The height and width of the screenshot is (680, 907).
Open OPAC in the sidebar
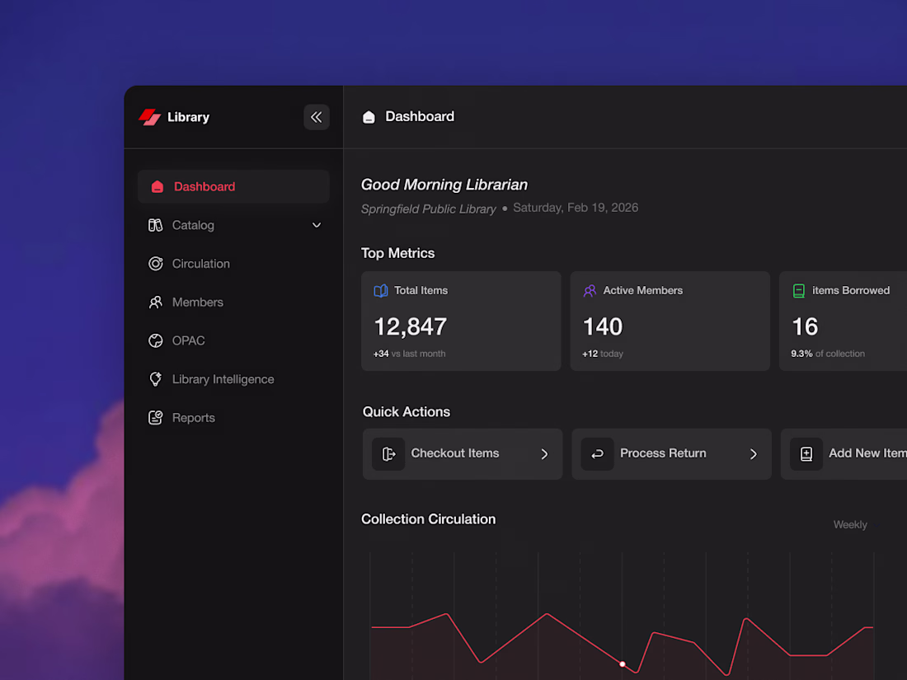pyautogui.click(x=233, y=340)
